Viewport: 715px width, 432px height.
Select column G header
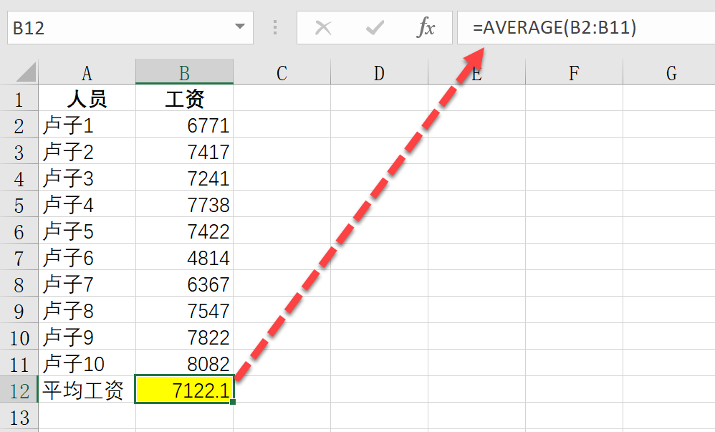click(x=671, y=72)
